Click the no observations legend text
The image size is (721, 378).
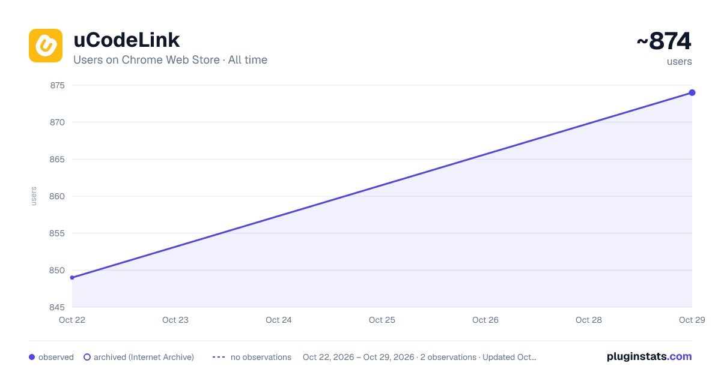[x=261, y=357]
